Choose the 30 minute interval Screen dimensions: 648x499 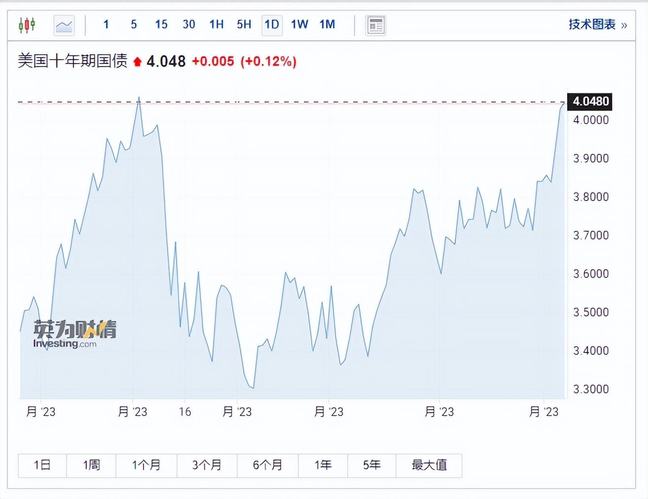coord(189,24)
